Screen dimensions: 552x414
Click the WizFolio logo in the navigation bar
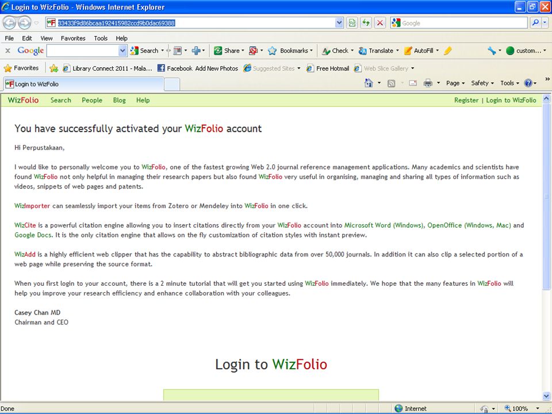point(23,100)
